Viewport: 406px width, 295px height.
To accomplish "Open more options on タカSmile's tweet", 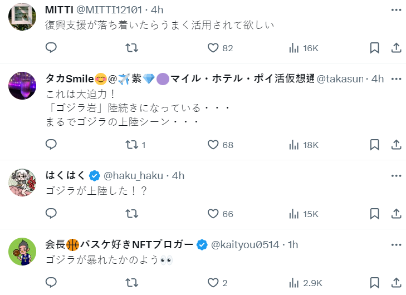I will click(396, 79).
